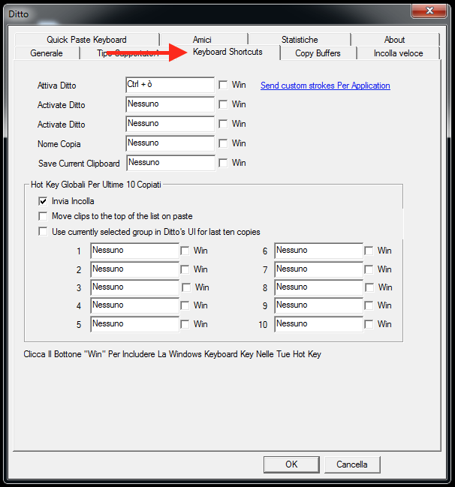The height and width of the screenshot is (487, 455).
Task: Switch to Incolla veloce tab
Action: point(398,53)
